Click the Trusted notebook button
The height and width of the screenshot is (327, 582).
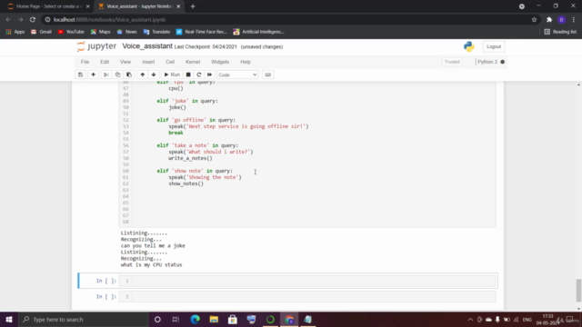click(452, 62)
